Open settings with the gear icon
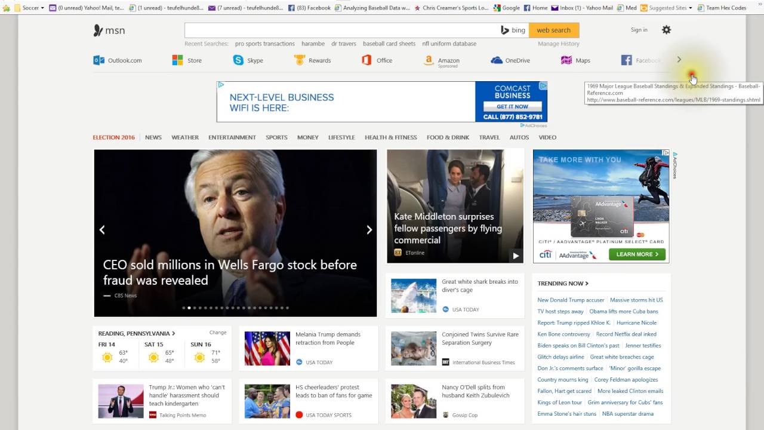The height and width of the screenshot is (430, 764). [666, 30]
